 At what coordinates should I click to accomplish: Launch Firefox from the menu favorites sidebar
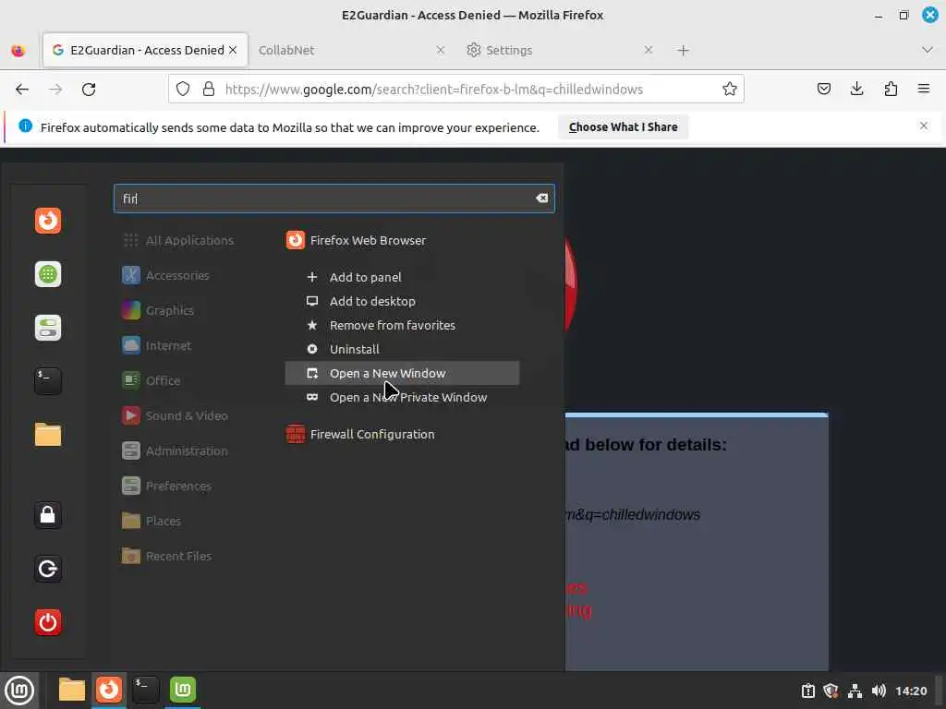(x=48, y=221)
